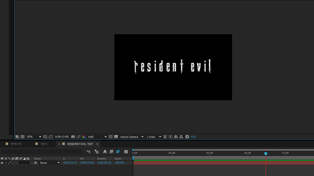Image resolution: width=314 pixels, height=176 pixels.
Task: Close the RESIDENT EVIL TEXT tab
Action: pos(59,144)
